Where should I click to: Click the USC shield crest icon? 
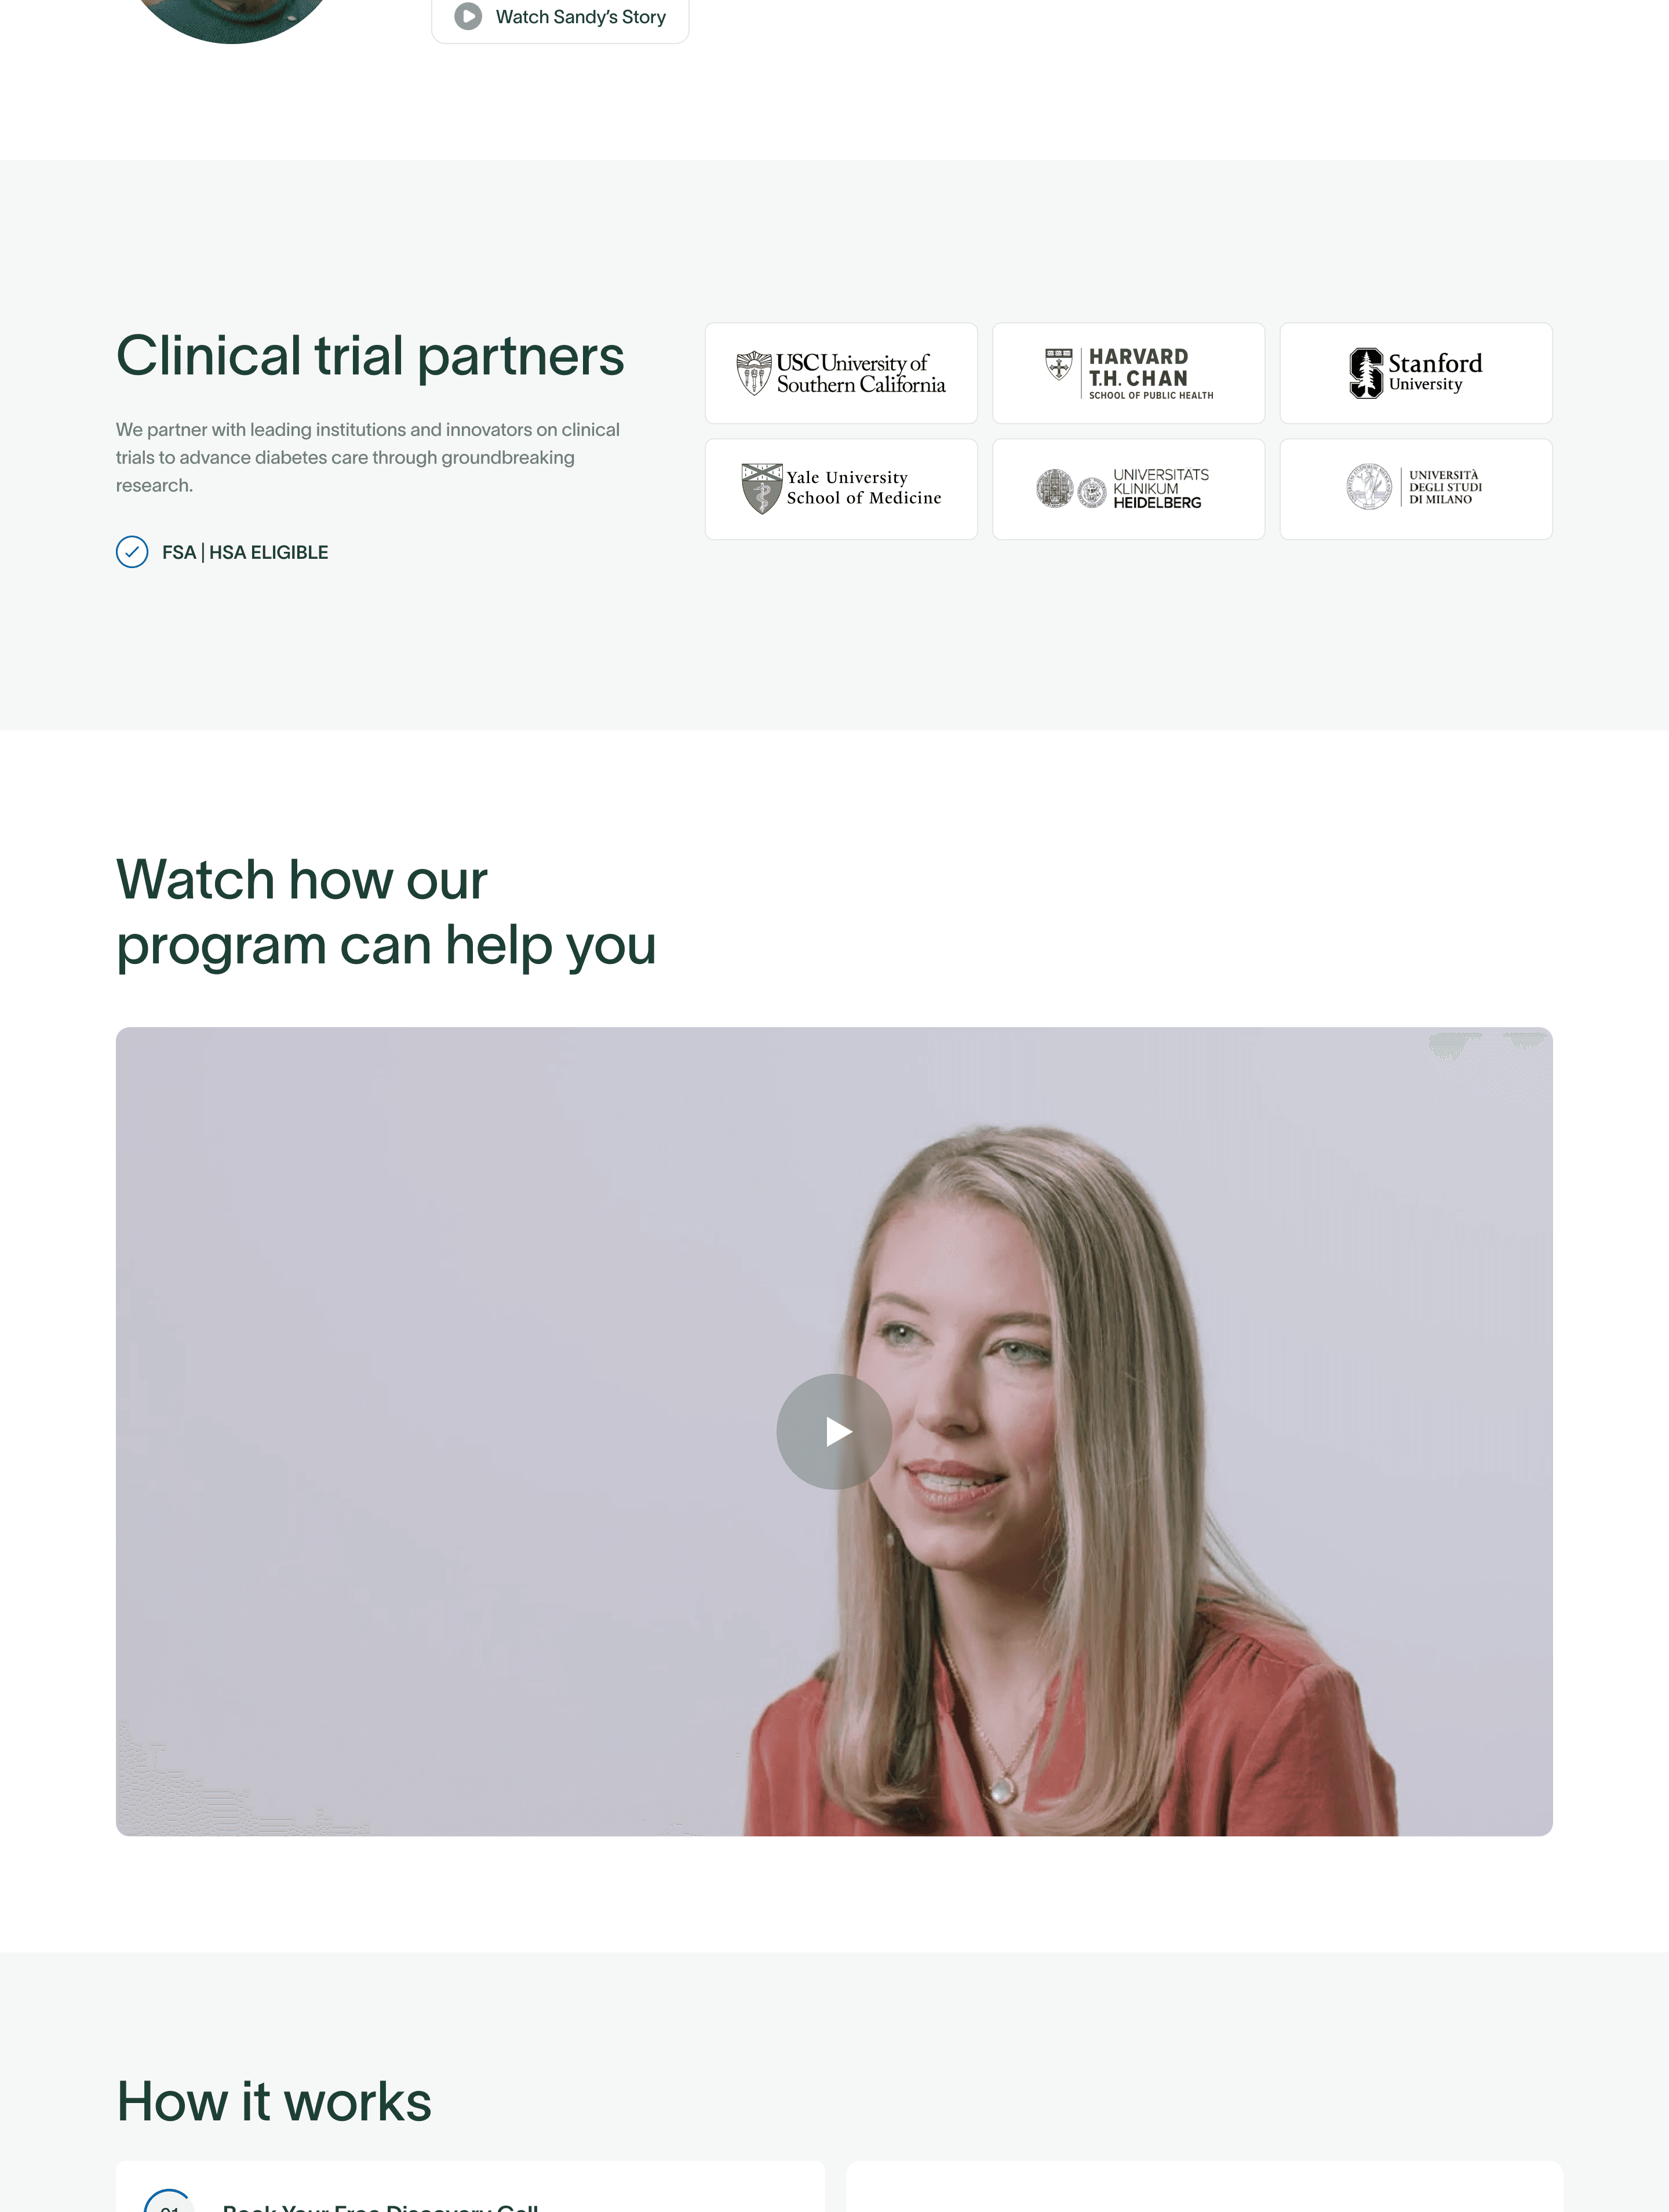click(753, 373)
